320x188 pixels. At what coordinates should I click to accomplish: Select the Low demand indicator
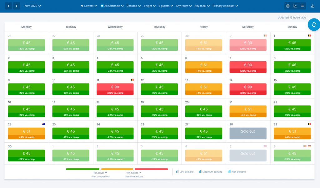(x=185, y=171)
